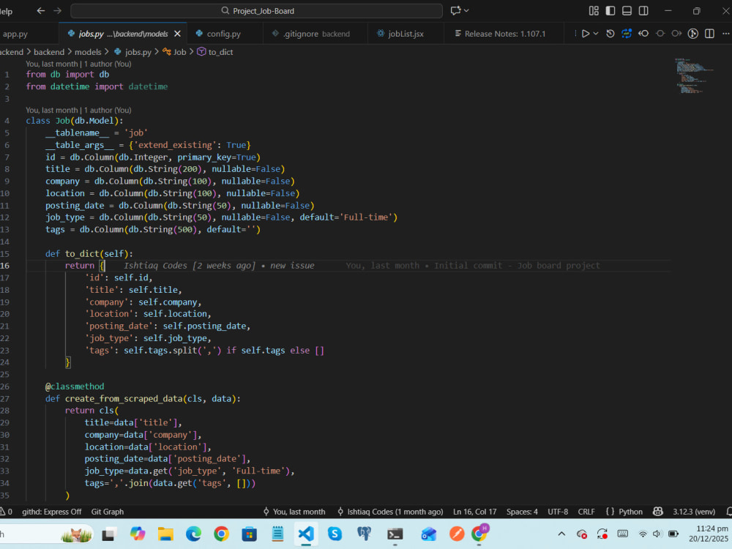This screenshot has height=549, width=732.
Task: Open the File Explorer folder in taskbar
Action: pyautogui.click(x=165, y=534)
